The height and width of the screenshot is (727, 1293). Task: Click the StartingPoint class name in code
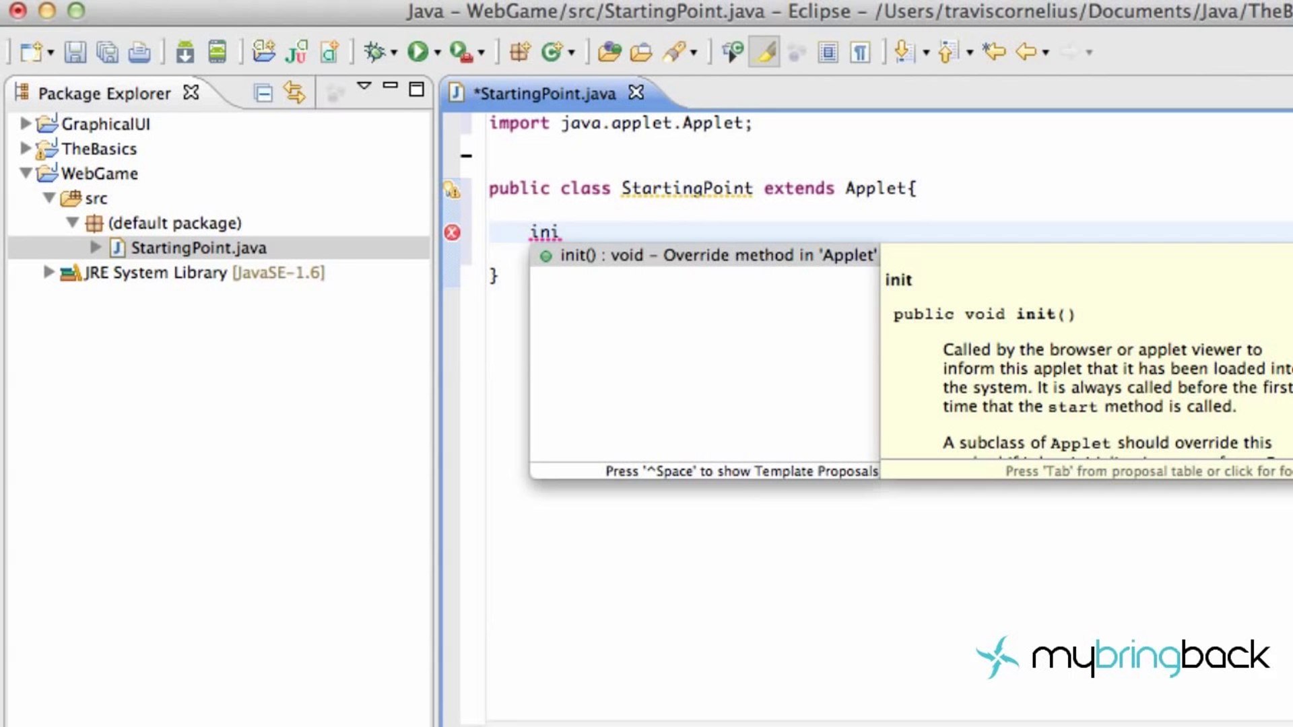click(x=686, y=188)
